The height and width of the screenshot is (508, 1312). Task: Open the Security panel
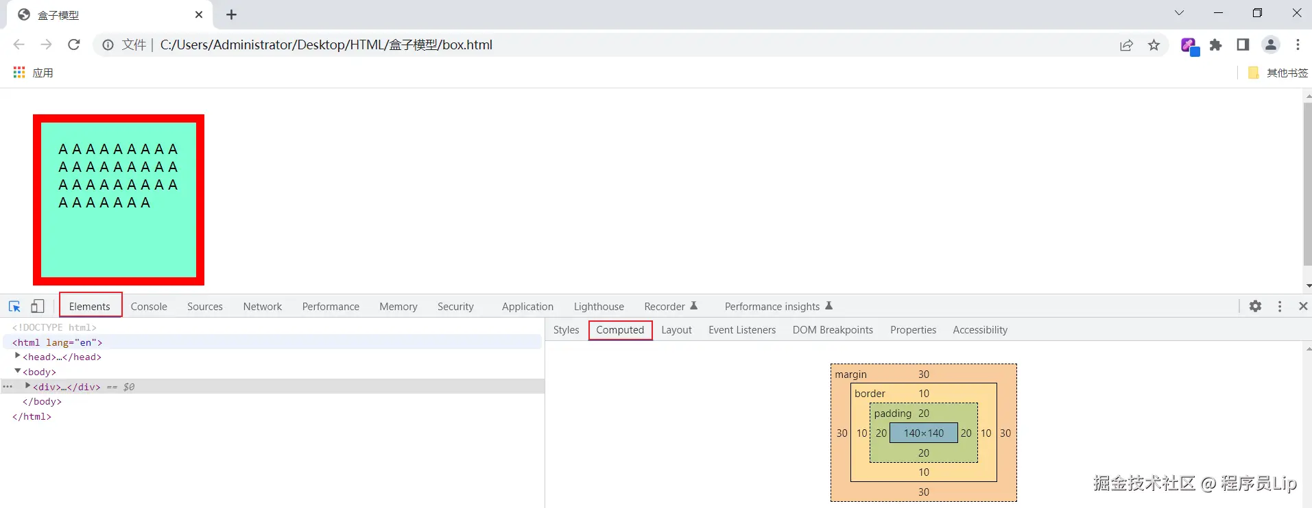coord(455,306)
